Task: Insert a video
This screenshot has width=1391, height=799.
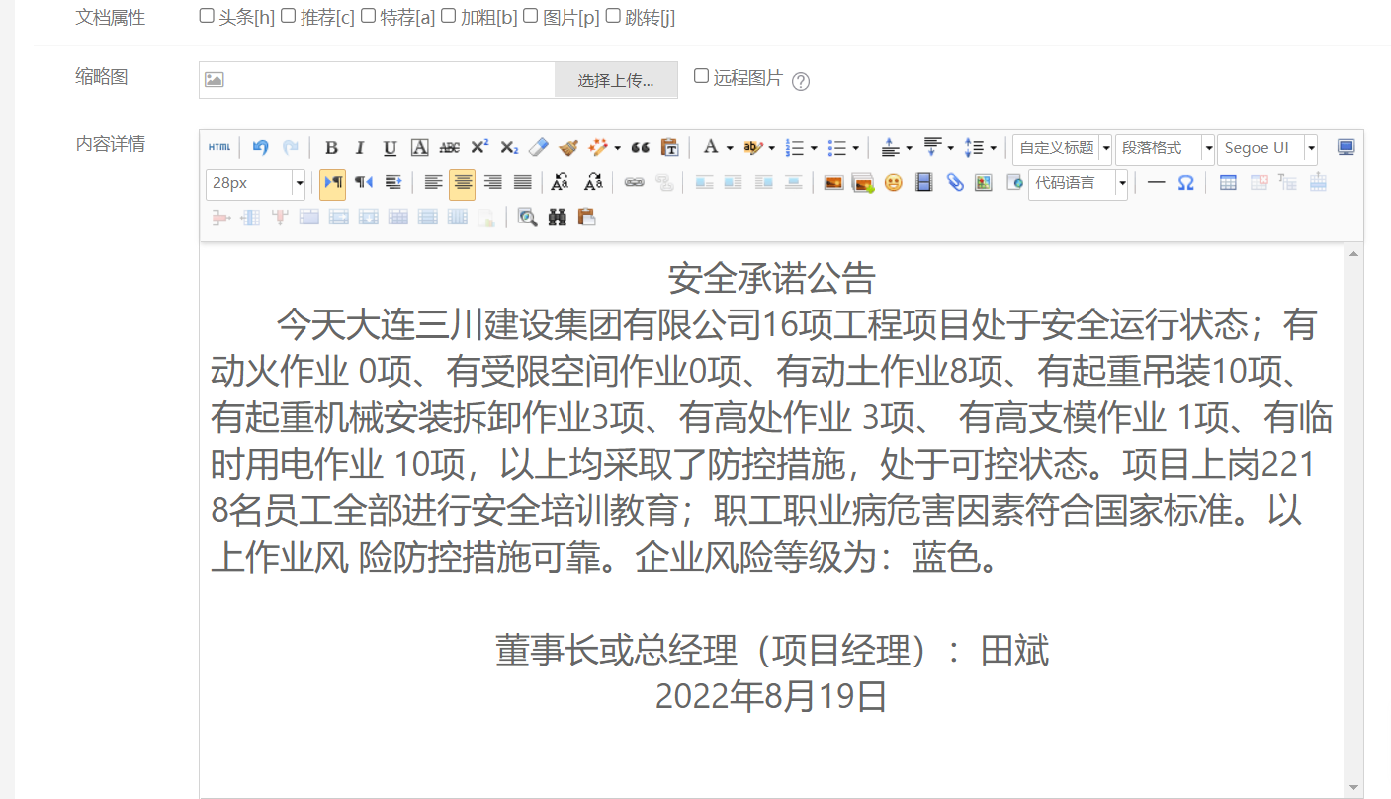Action: [x=923, y=182]
